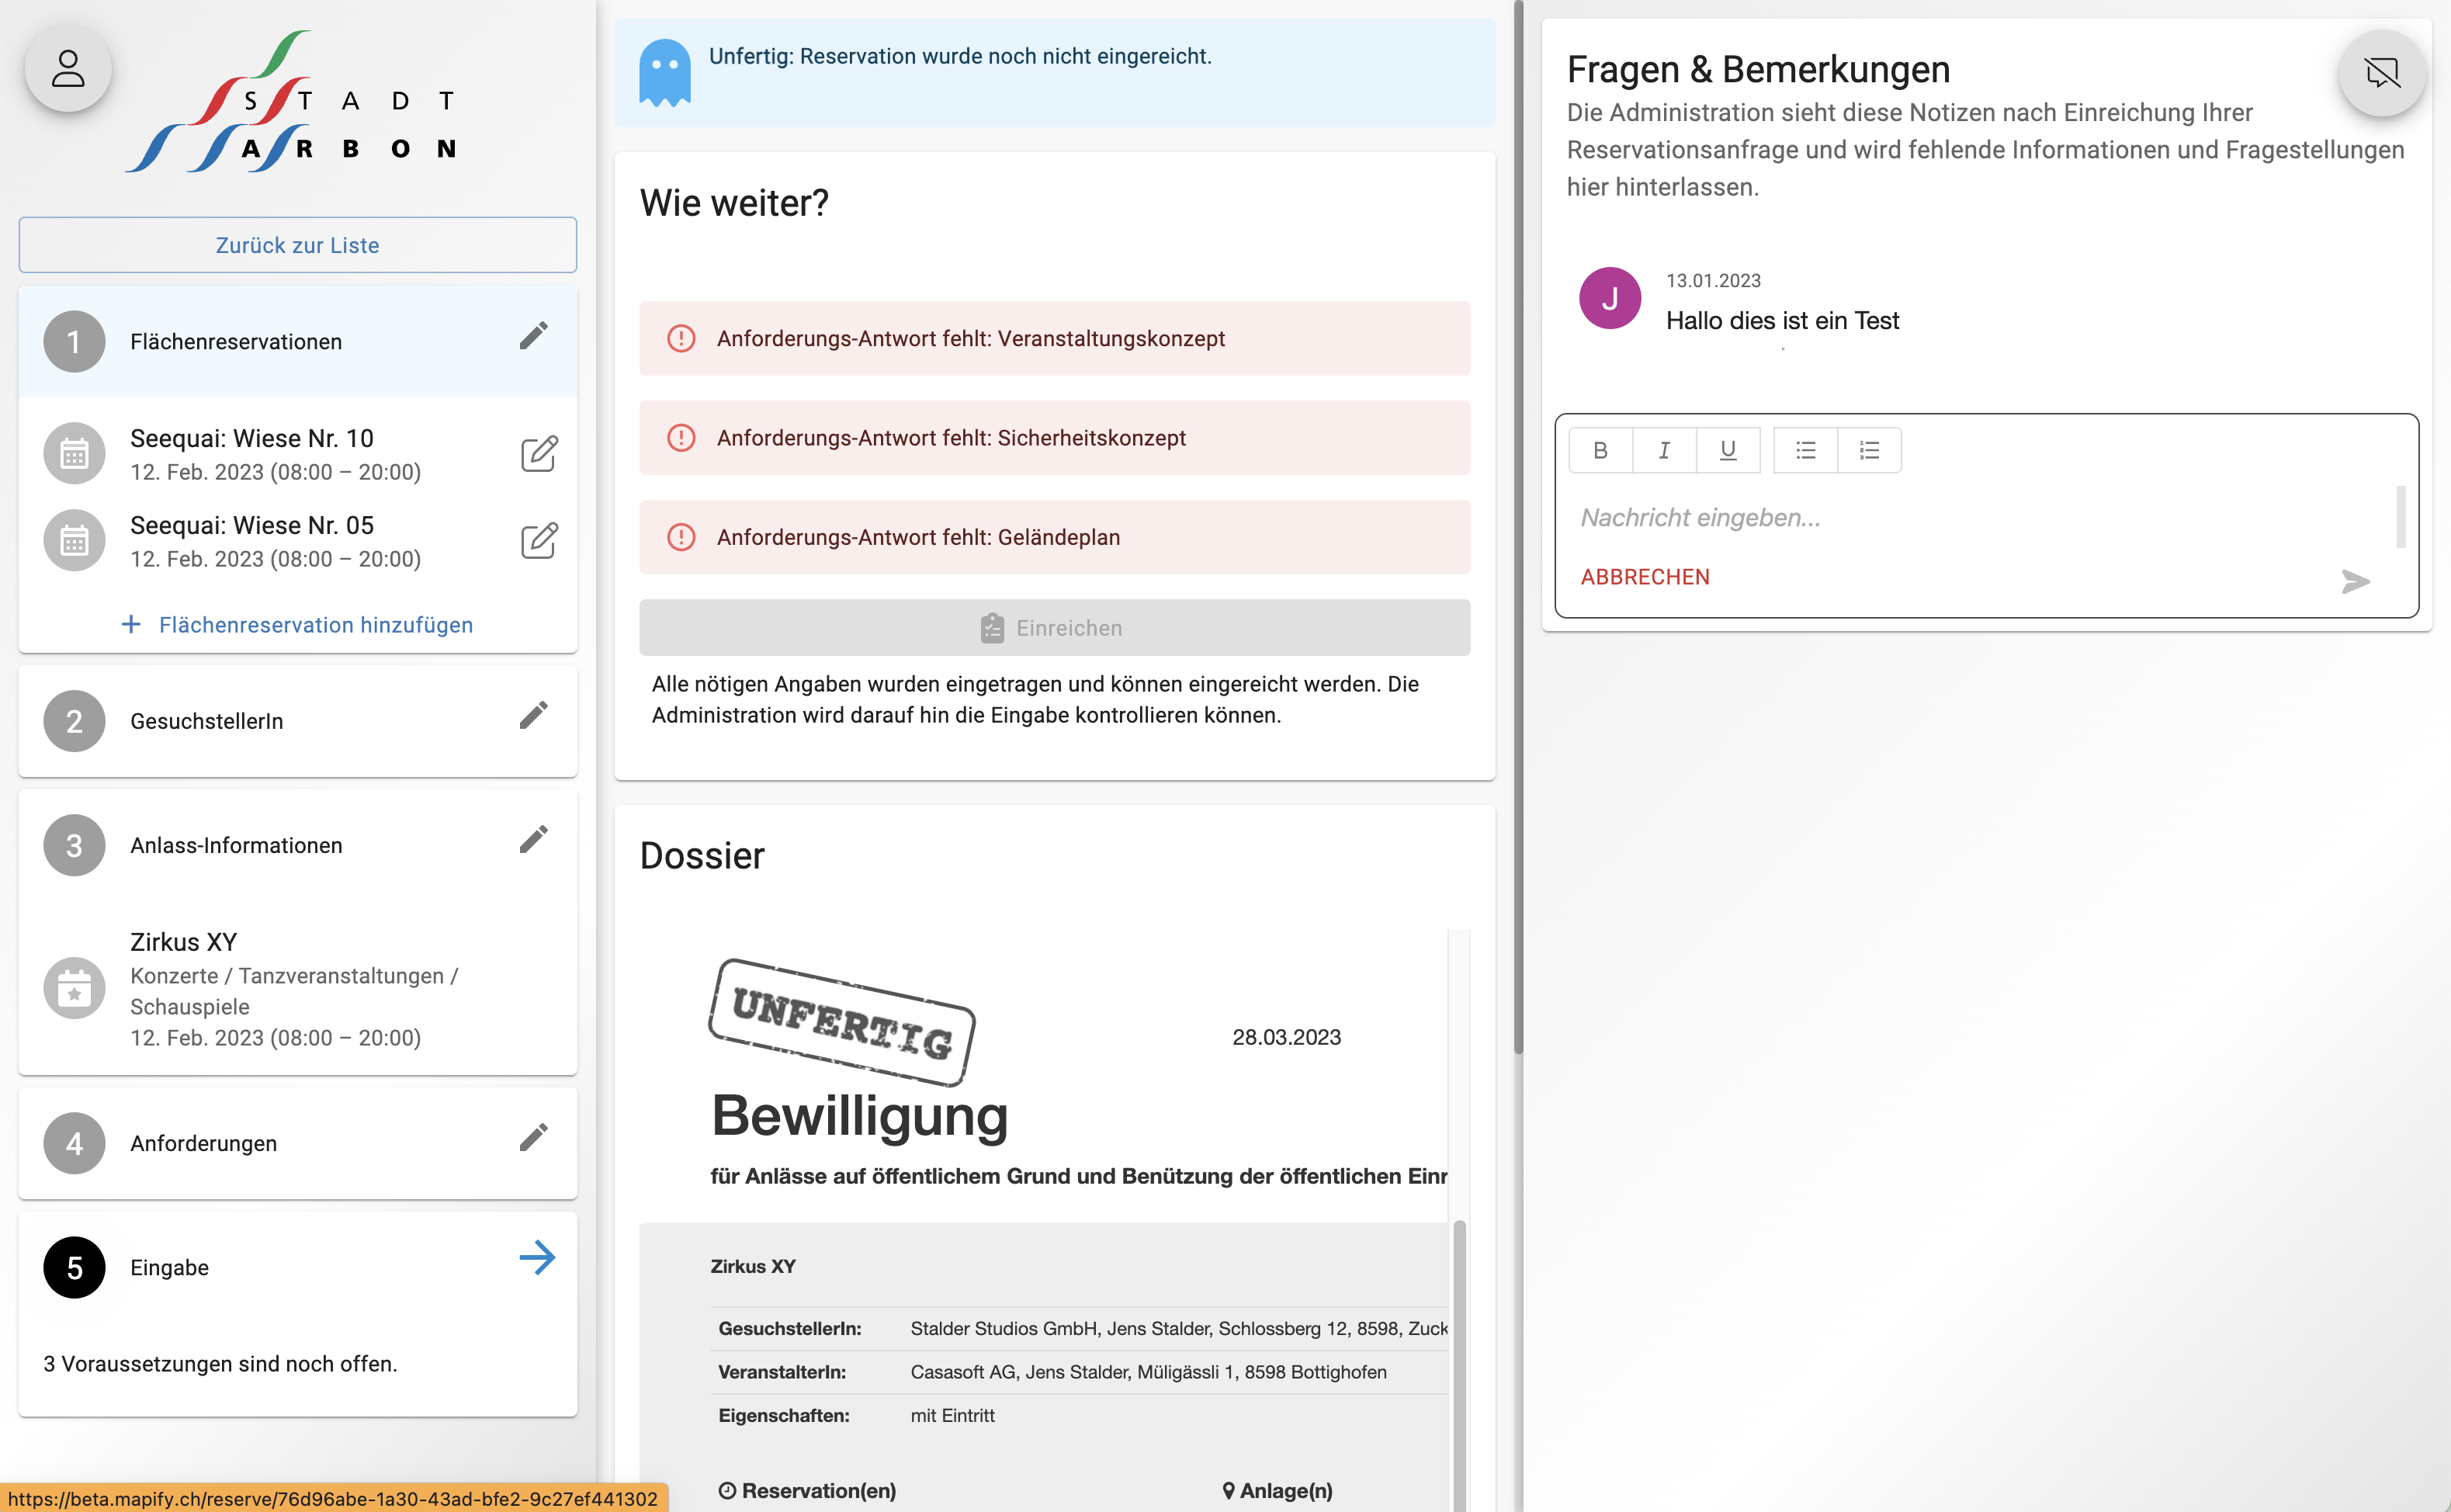Edit the Seequai: Wiese Nr. 05 reservation
2451x1512 pixels.
(x=538, y=541)
